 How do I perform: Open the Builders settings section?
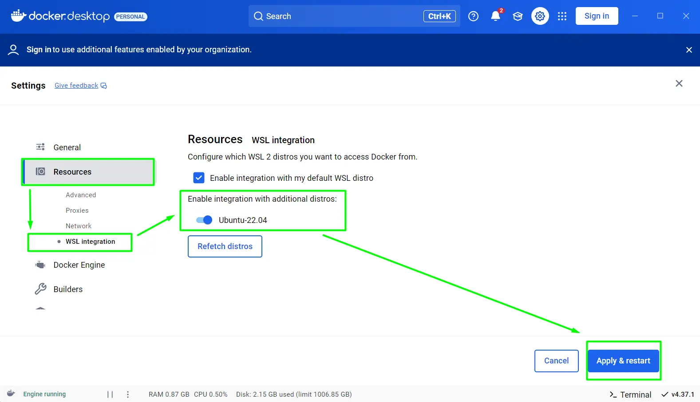(x=68, y=289)
